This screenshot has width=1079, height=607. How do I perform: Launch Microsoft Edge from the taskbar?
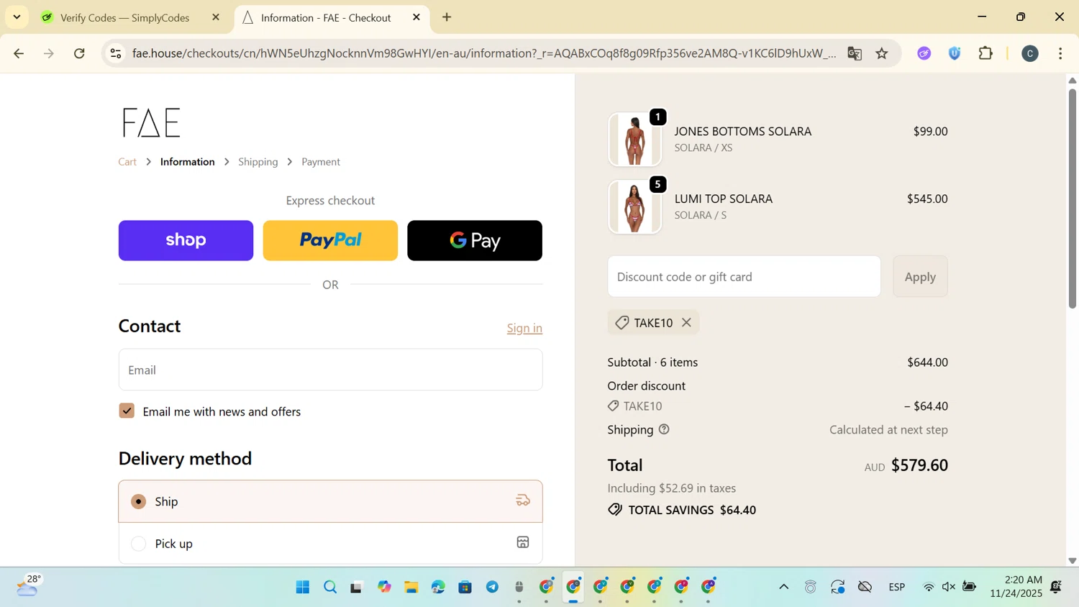[438, 587]
